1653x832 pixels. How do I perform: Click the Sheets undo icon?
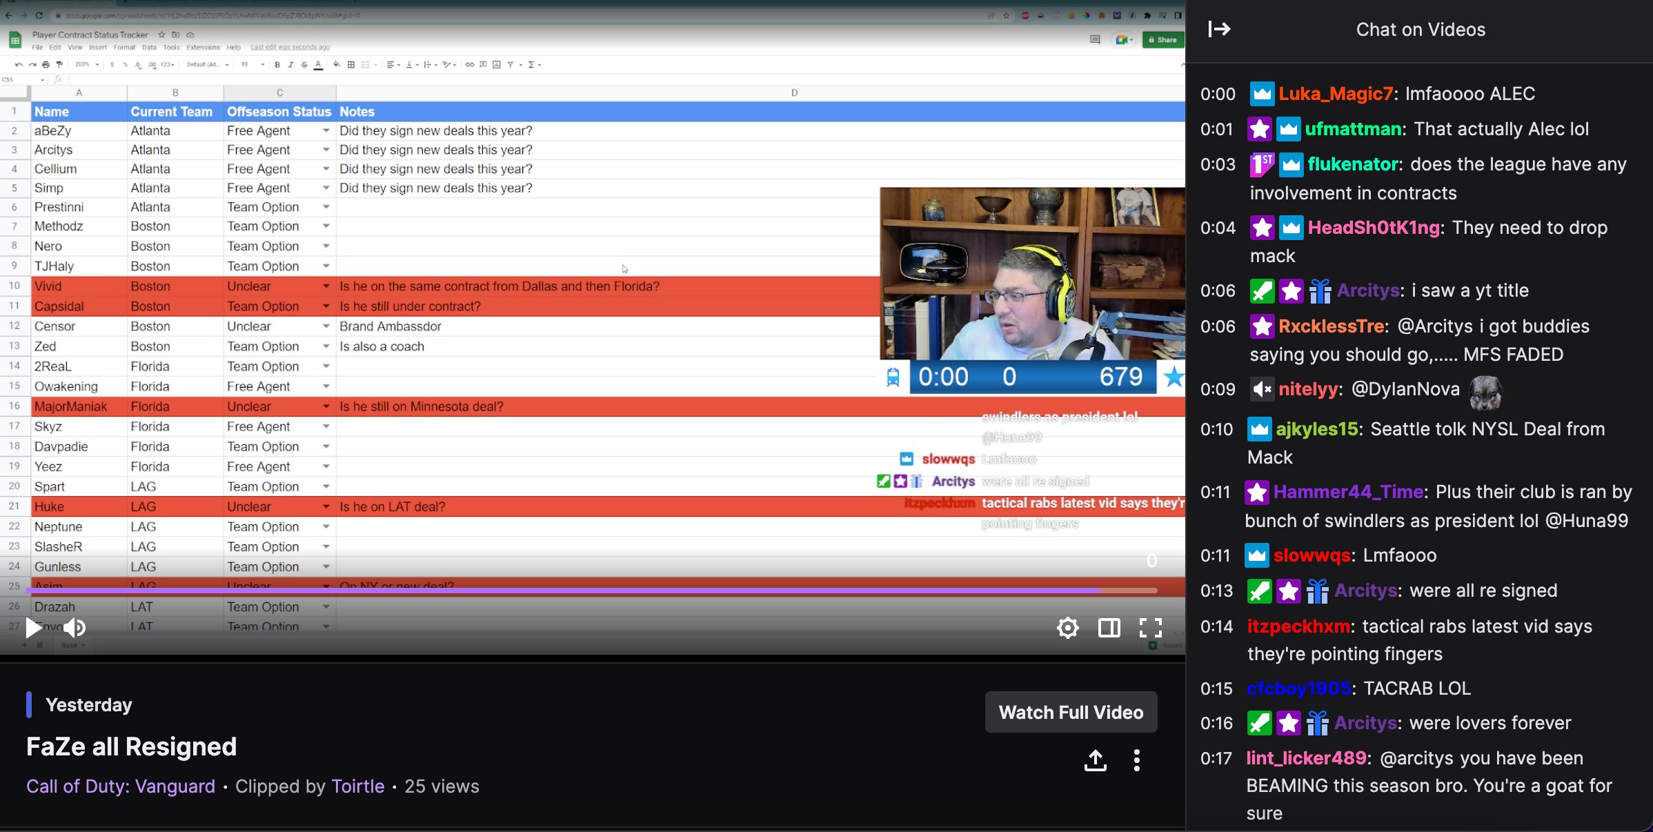19,65
